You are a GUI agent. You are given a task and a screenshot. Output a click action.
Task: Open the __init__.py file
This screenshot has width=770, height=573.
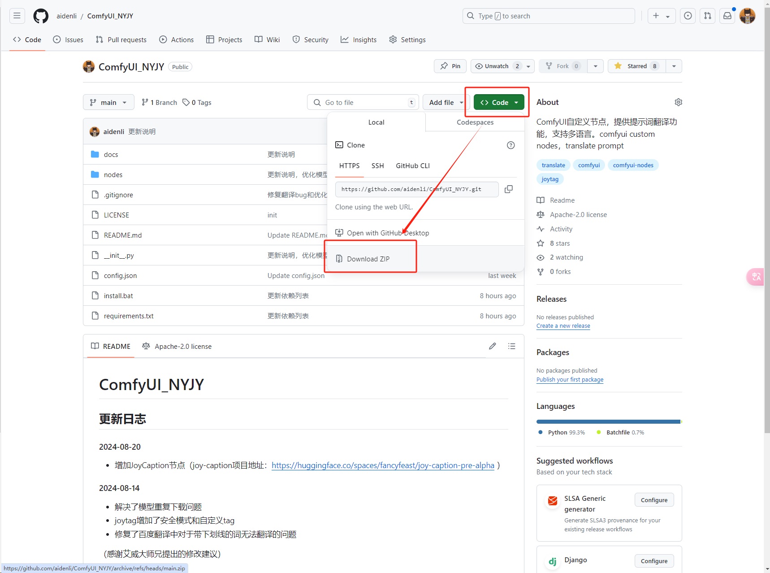(x=119, y=256)
